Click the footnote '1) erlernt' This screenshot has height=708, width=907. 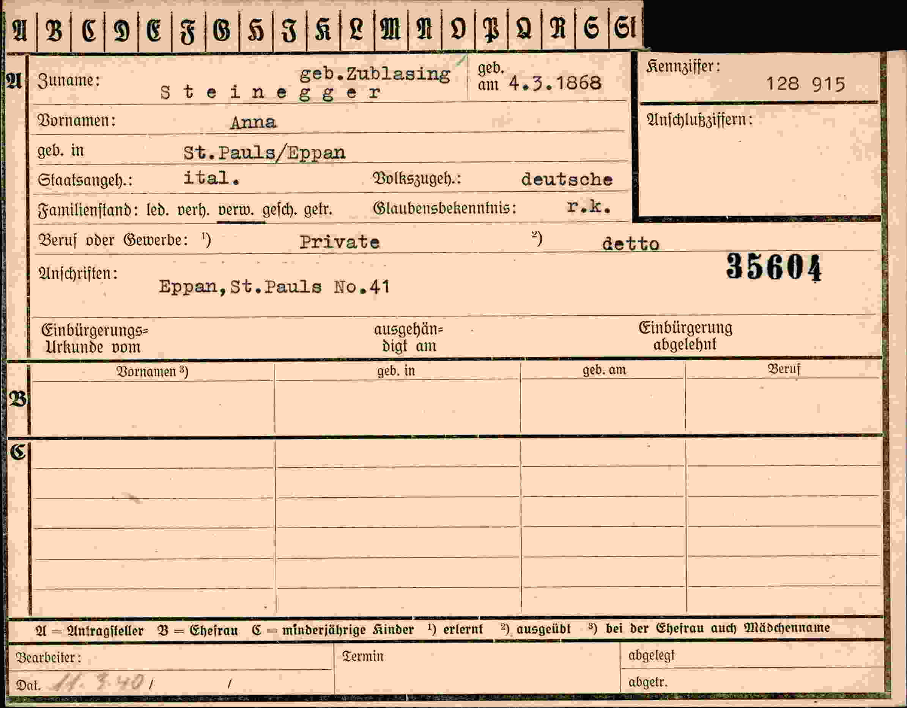tap(455, 629)
